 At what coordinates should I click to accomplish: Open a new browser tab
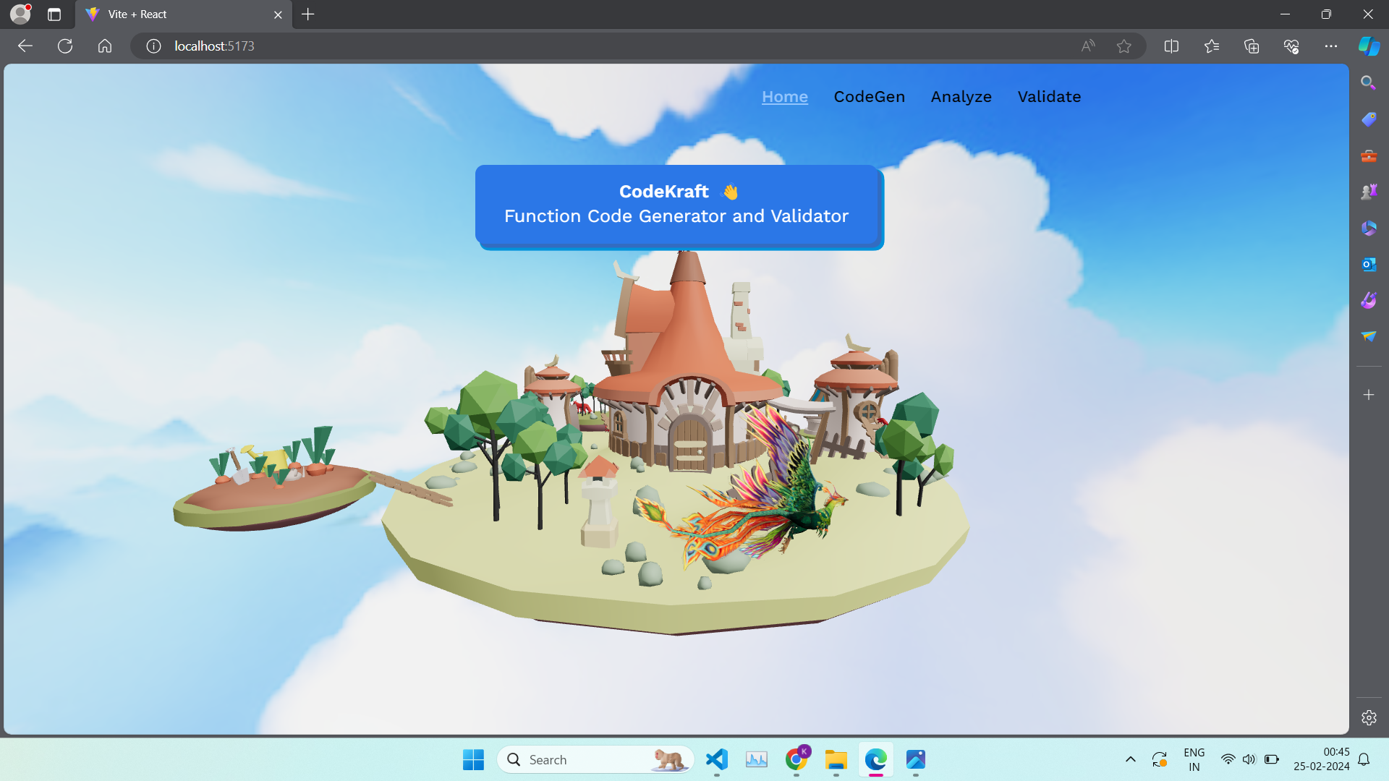[308, 14]
